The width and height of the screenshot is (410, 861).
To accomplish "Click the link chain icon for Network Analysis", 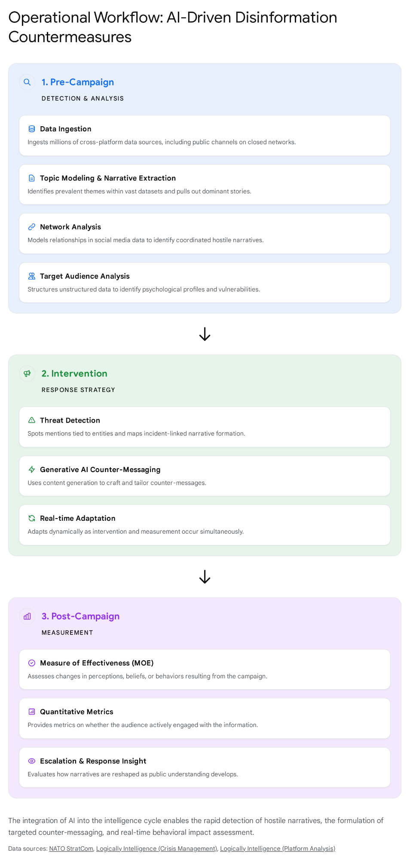I will 32,227.
